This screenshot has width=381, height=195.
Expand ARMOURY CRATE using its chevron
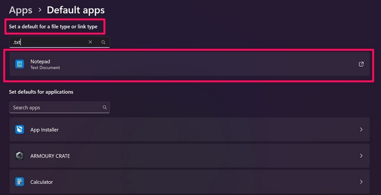click(x=361, y=156)
